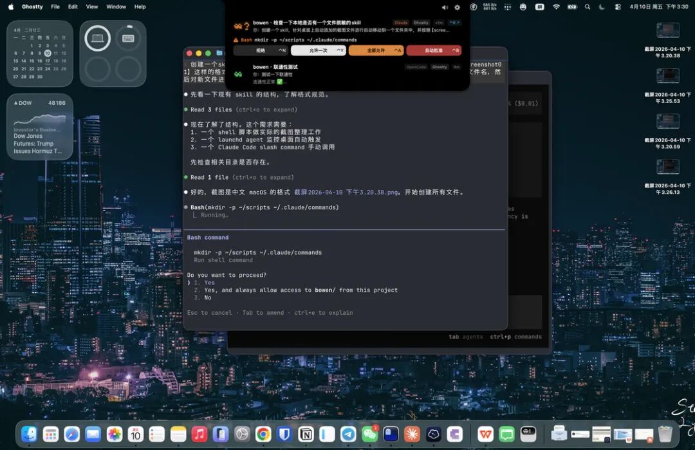The width and height of the screenshot is (695, 450).
Task: Open the Trash in the Dock
Action: pyautogui.click(x=665, y=434)
